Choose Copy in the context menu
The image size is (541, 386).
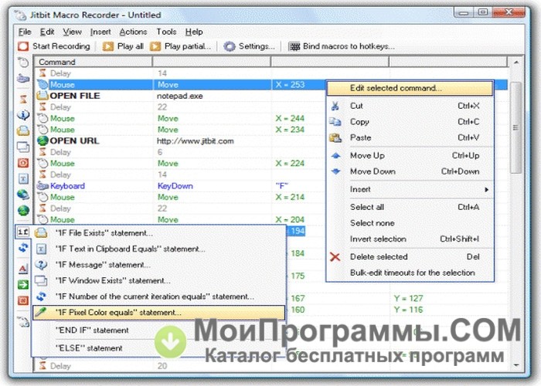[x=410, y=122]
